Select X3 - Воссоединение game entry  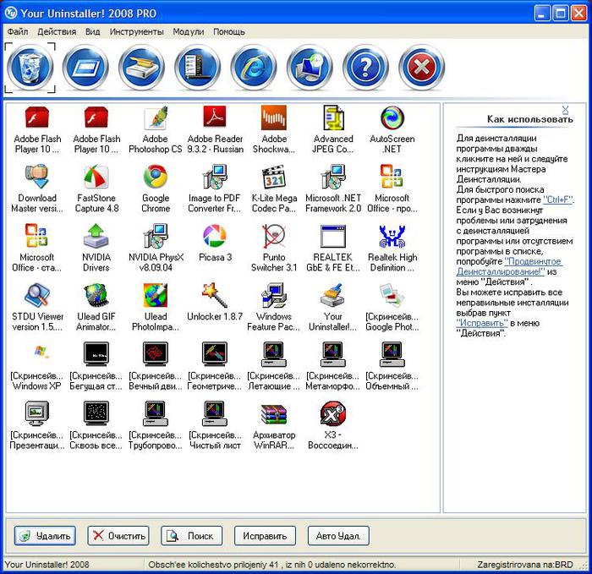click(333, 426)
